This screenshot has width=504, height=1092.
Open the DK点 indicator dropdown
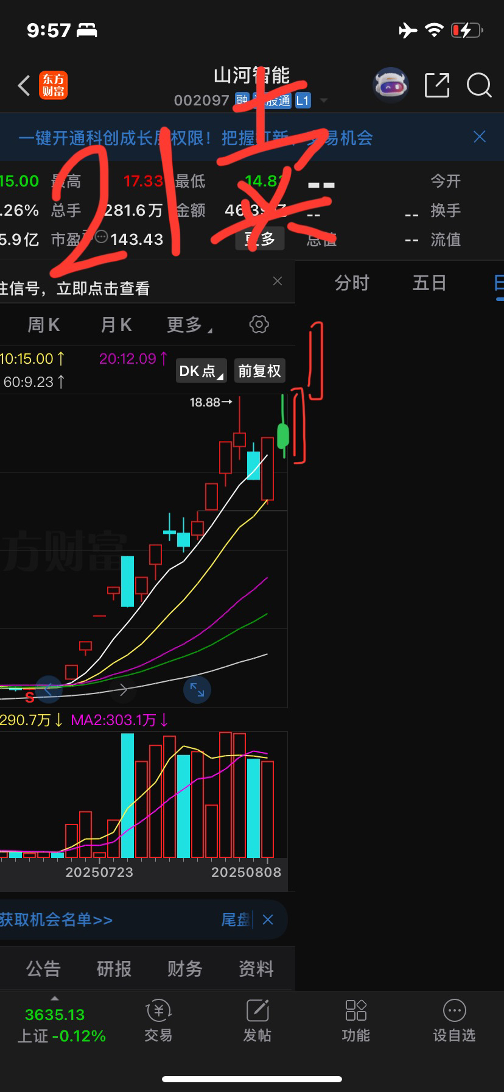(x=201, y=370)
